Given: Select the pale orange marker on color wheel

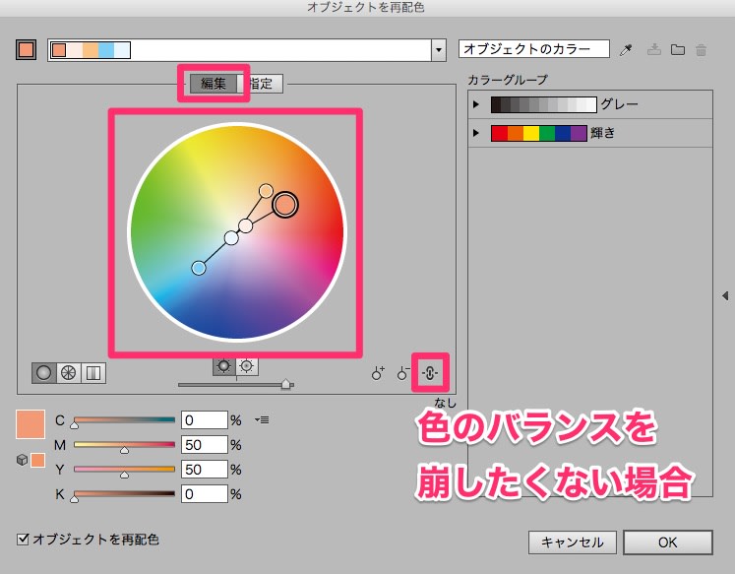Looking at the screenshot, I should [x=266, y=191].
